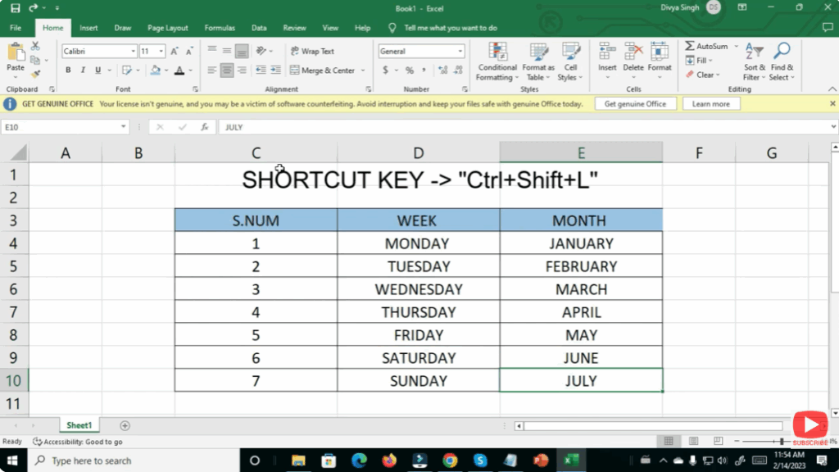Click the Merge & Center icon
Image resolution: width=839 pixels, height=472 pixels.
click(324, 70)
